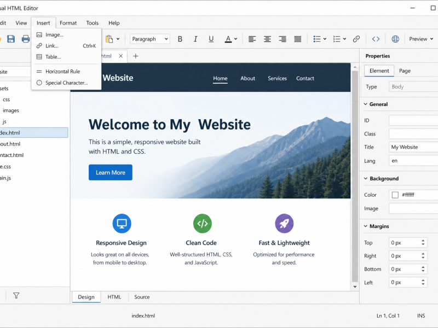Insert a bulleted list
The width and height of the screenshot is (438, 328).
(317, 39)
